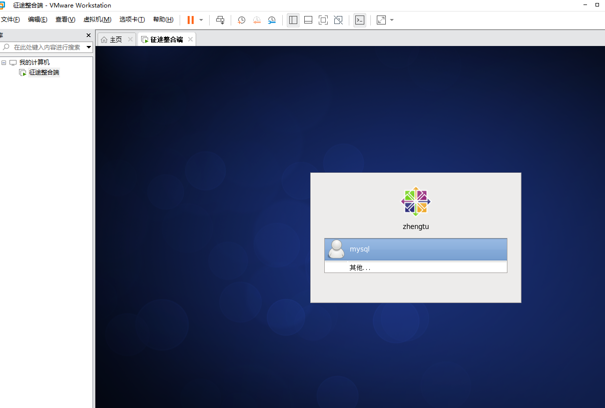Choose 其他... to log in as another user
The image size is (605, 408).
point(360,267)
